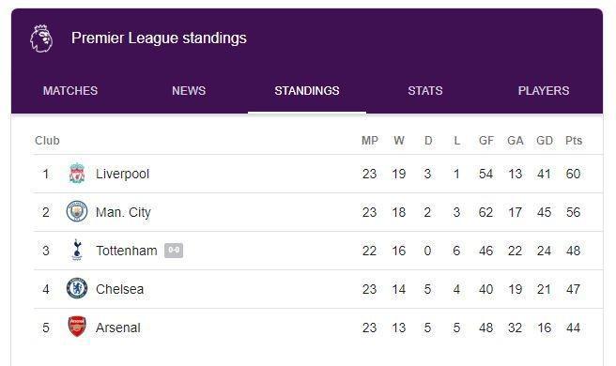Image resolution: width=616 pixels, height=366 pixels.
Task: Open the Tottenham team name link
Action: [127, 251]
